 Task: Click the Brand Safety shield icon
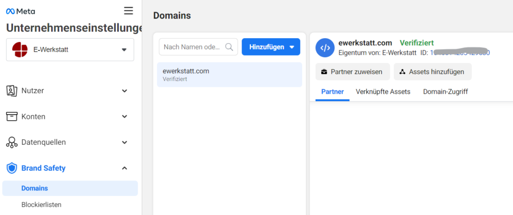click(12, 168)
